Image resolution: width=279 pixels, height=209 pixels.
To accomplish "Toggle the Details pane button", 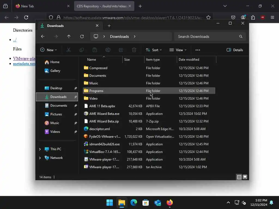I will point(235,50).
